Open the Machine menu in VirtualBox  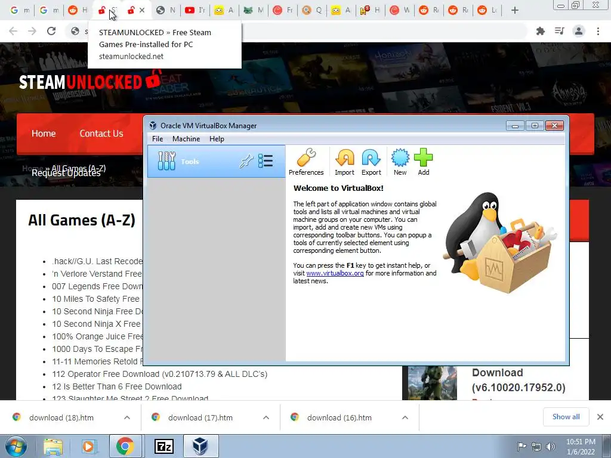pos(186,138)
